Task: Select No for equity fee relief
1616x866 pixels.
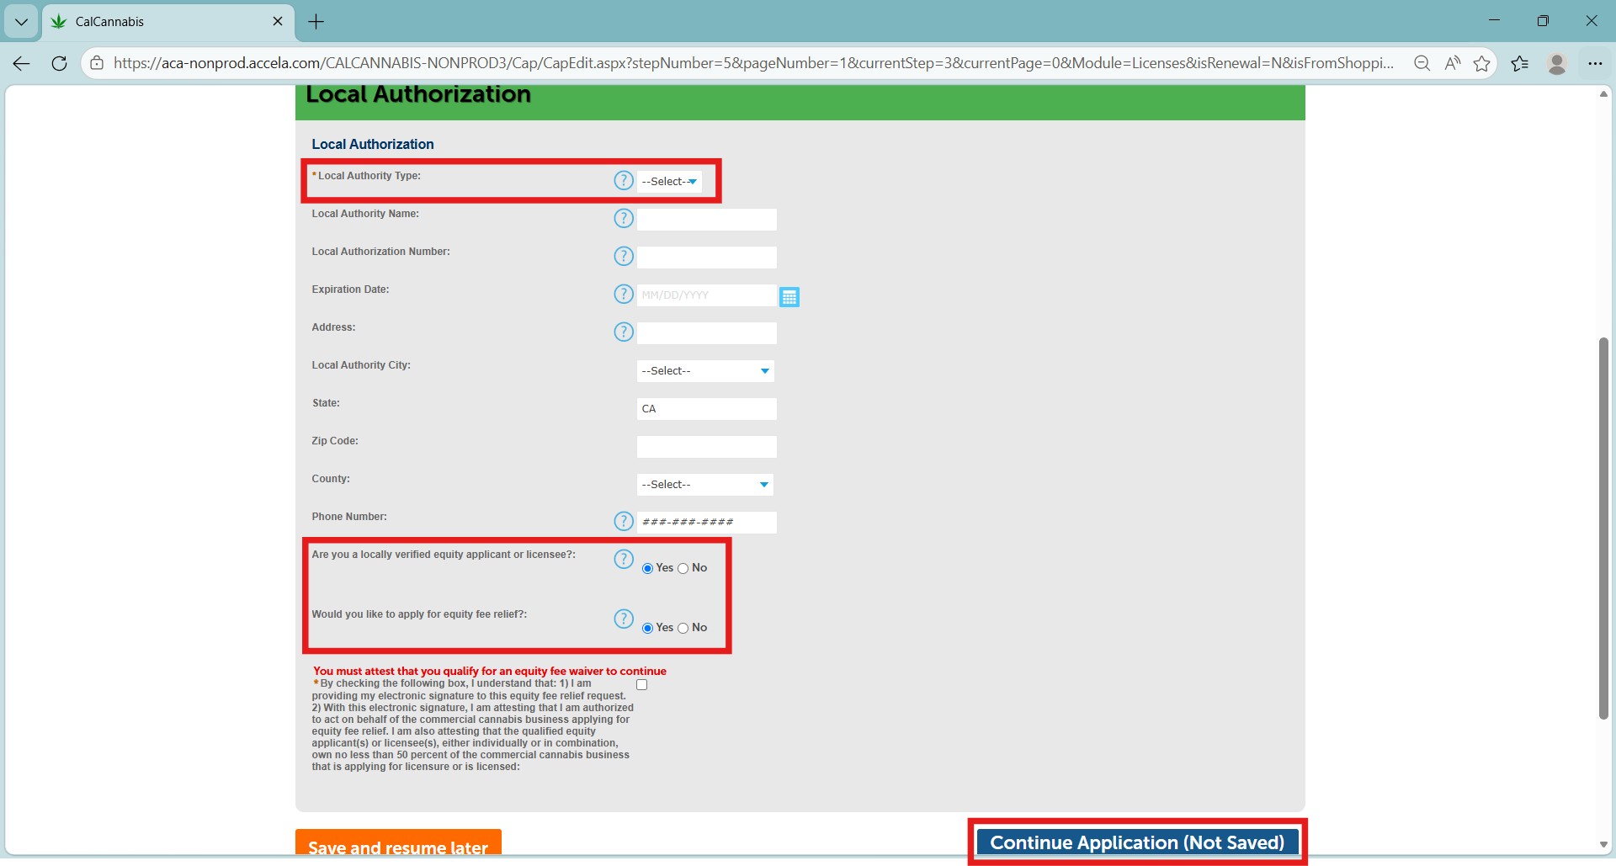Action: [x=683, y=629]
